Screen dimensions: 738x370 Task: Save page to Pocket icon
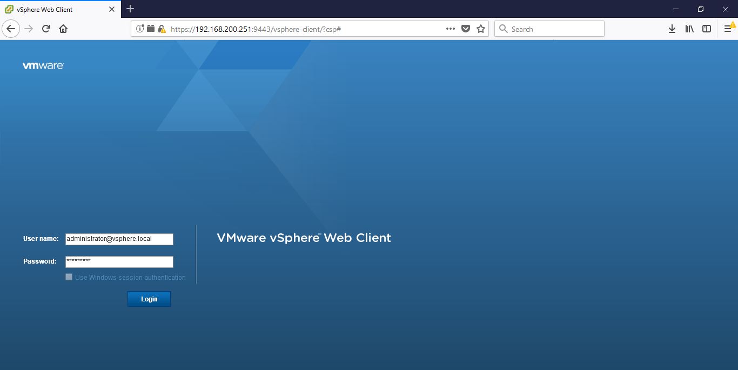[x=466, y=29]
